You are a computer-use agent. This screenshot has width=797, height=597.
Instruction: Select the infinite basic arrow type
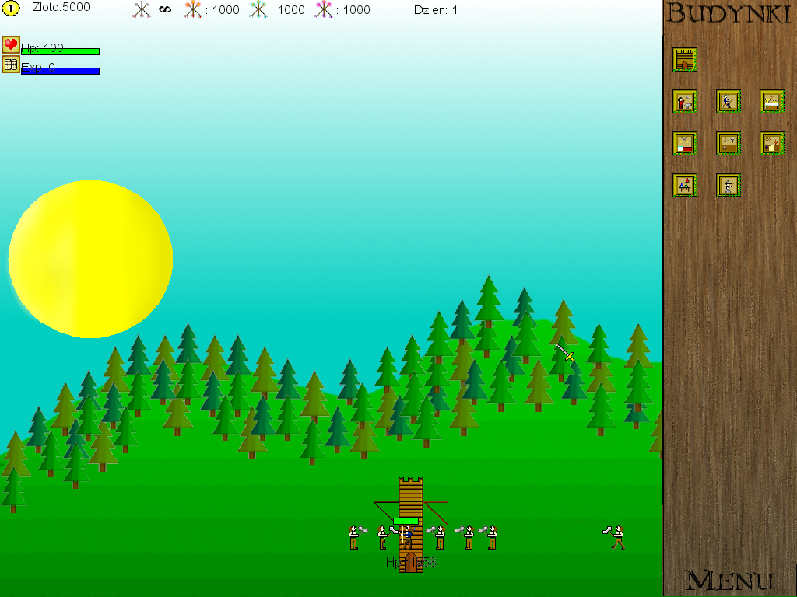142,10
